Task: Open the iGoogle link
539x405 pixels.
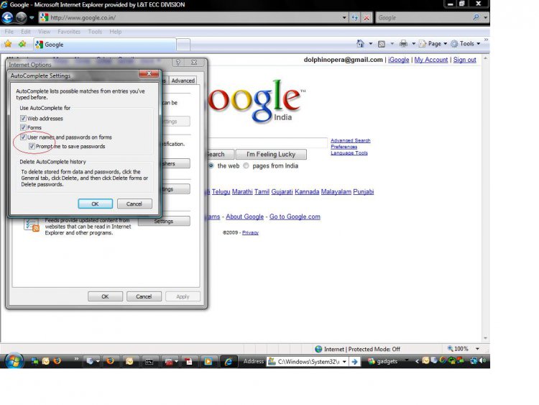Action: [x=398, y=60]
